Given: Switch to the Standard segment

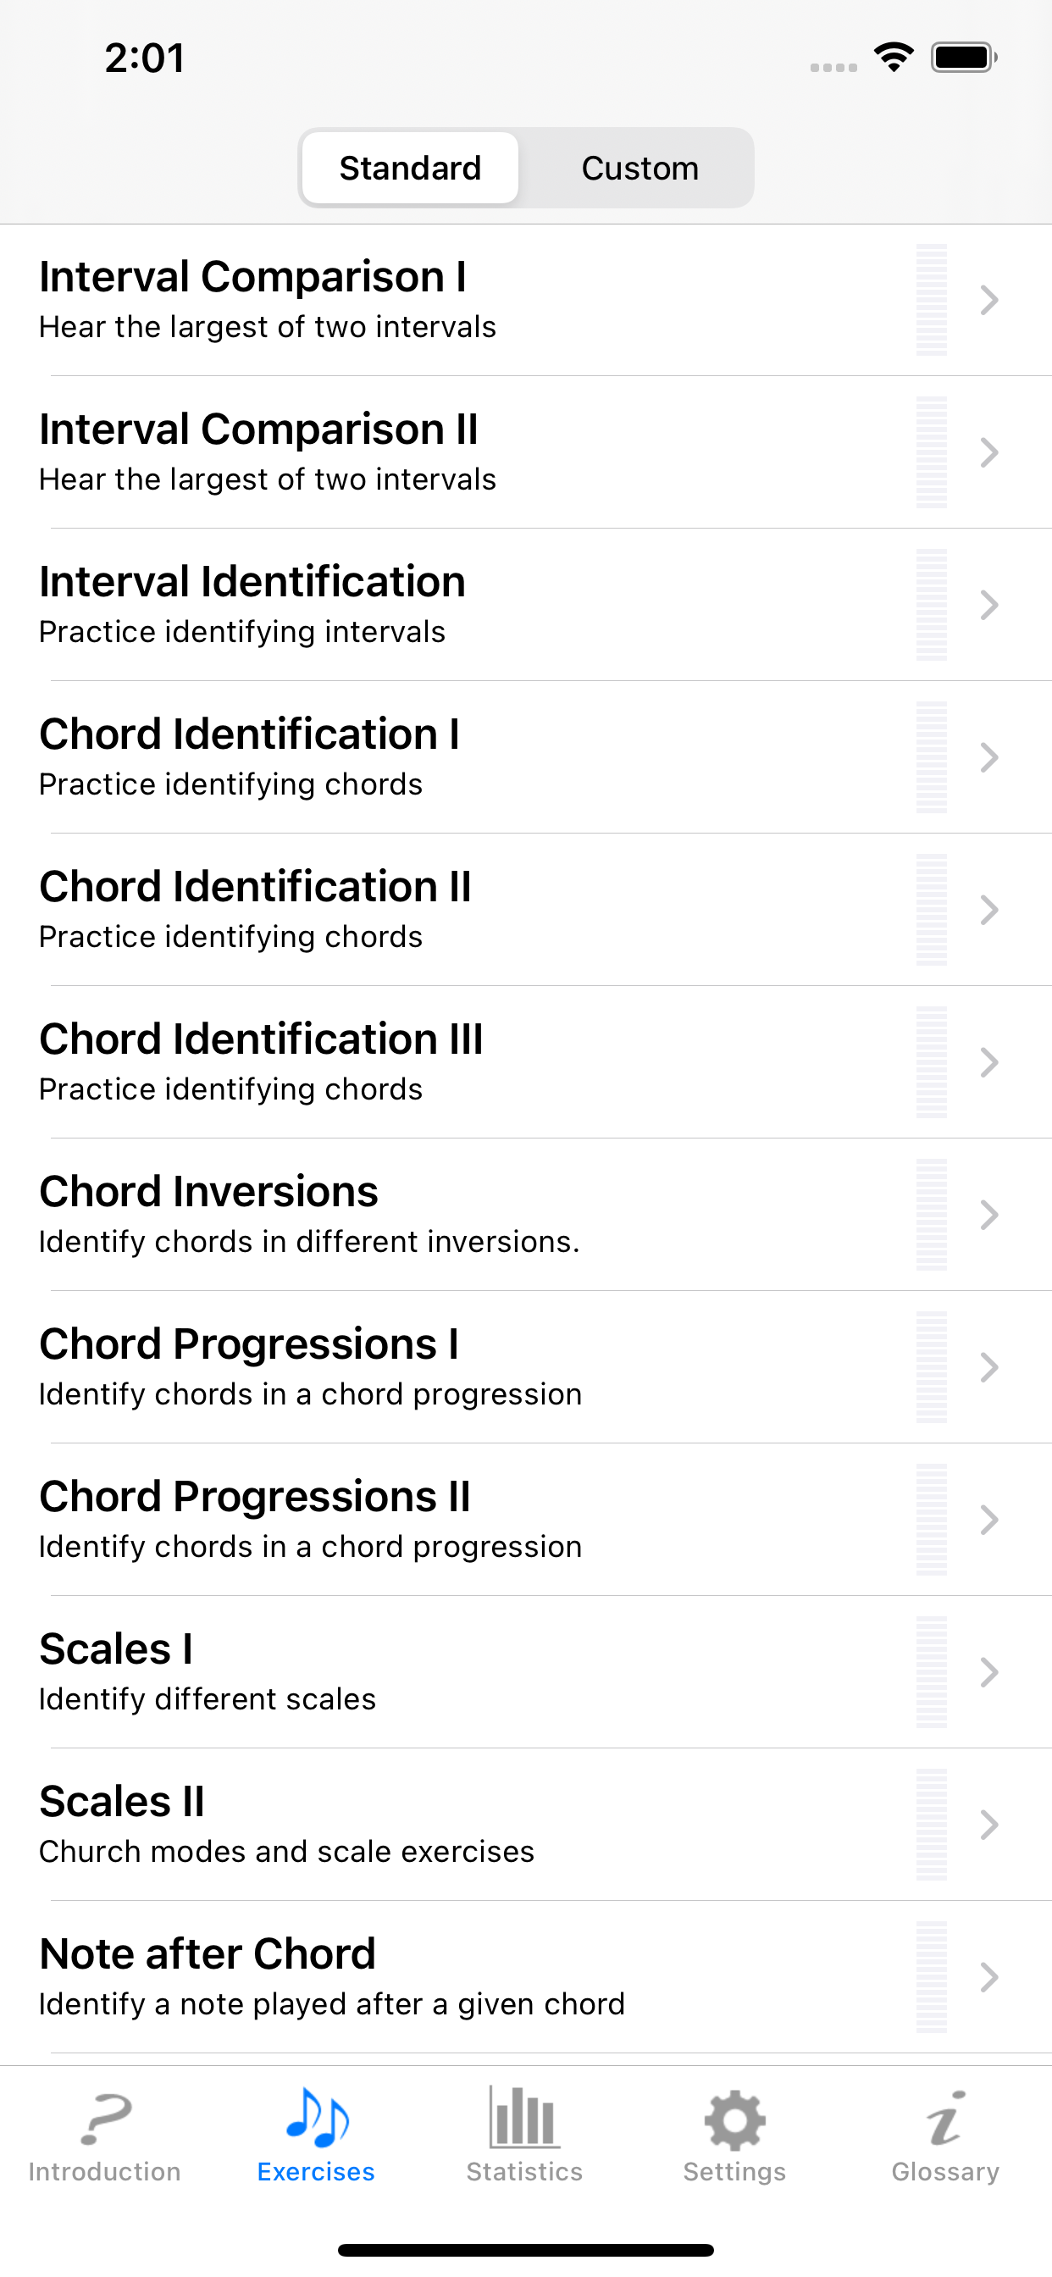Looking at the screenshot, I should 410,168.
